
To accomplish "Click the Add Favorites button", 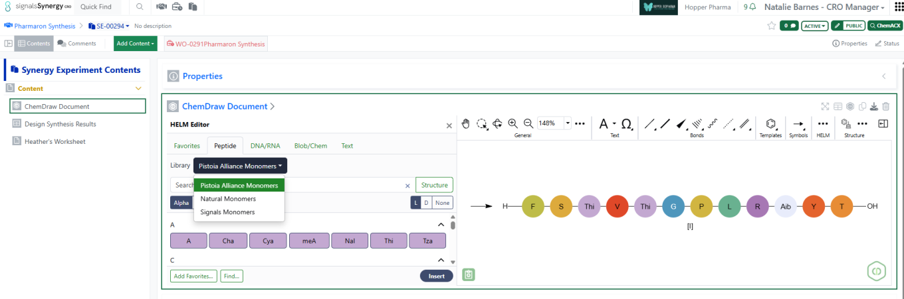I will click(193, 276).
